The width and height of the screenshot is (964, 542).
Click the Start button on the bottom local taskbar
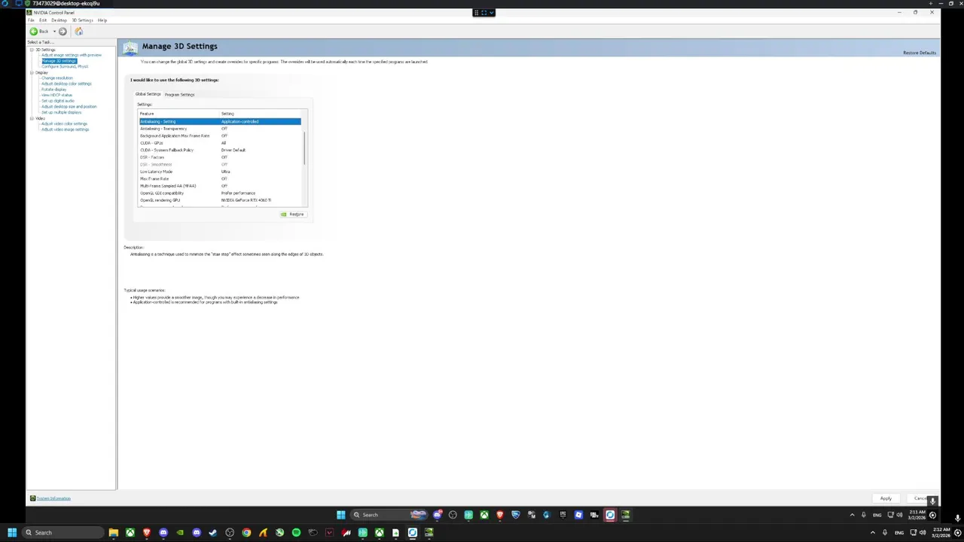coord(12,532)
